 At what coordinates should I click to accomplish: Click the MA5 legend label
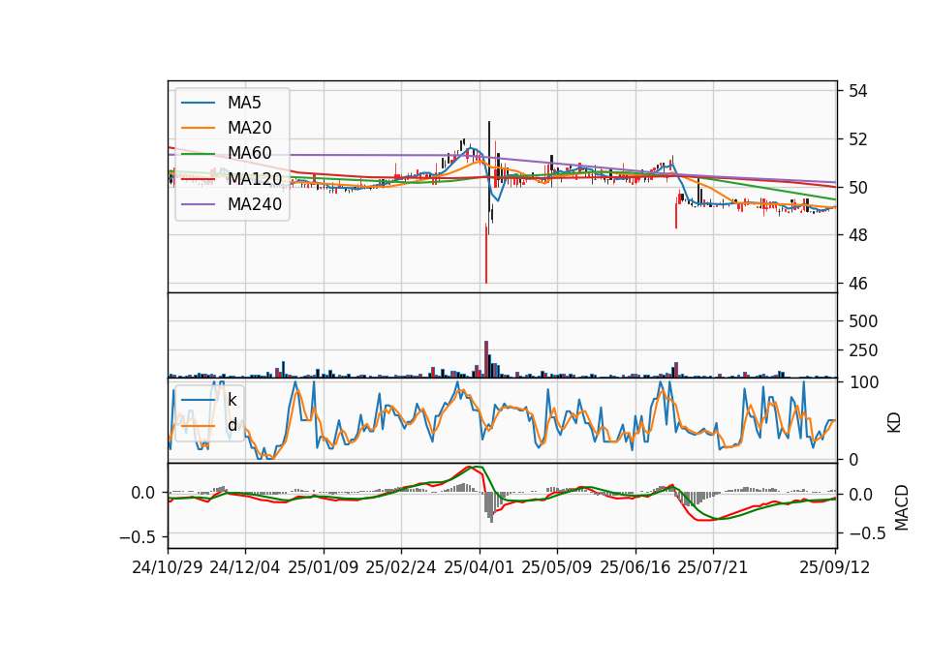pyautogui.click(x=244, y=103)
